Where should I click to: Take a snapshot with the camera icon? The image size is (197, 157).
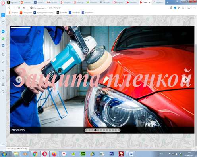171,8
